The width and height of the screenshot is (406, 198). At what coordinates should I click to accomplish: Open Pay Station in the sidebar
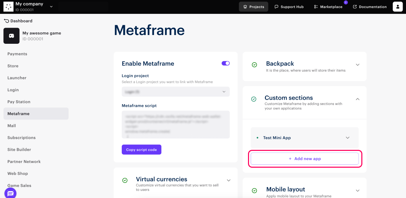tap(19, 102)
